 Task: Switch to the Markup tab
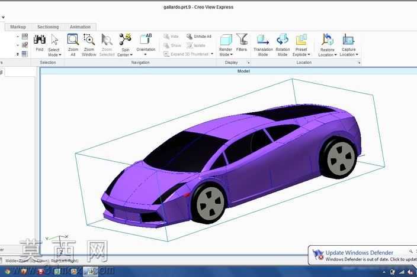(x=18, y=27)
